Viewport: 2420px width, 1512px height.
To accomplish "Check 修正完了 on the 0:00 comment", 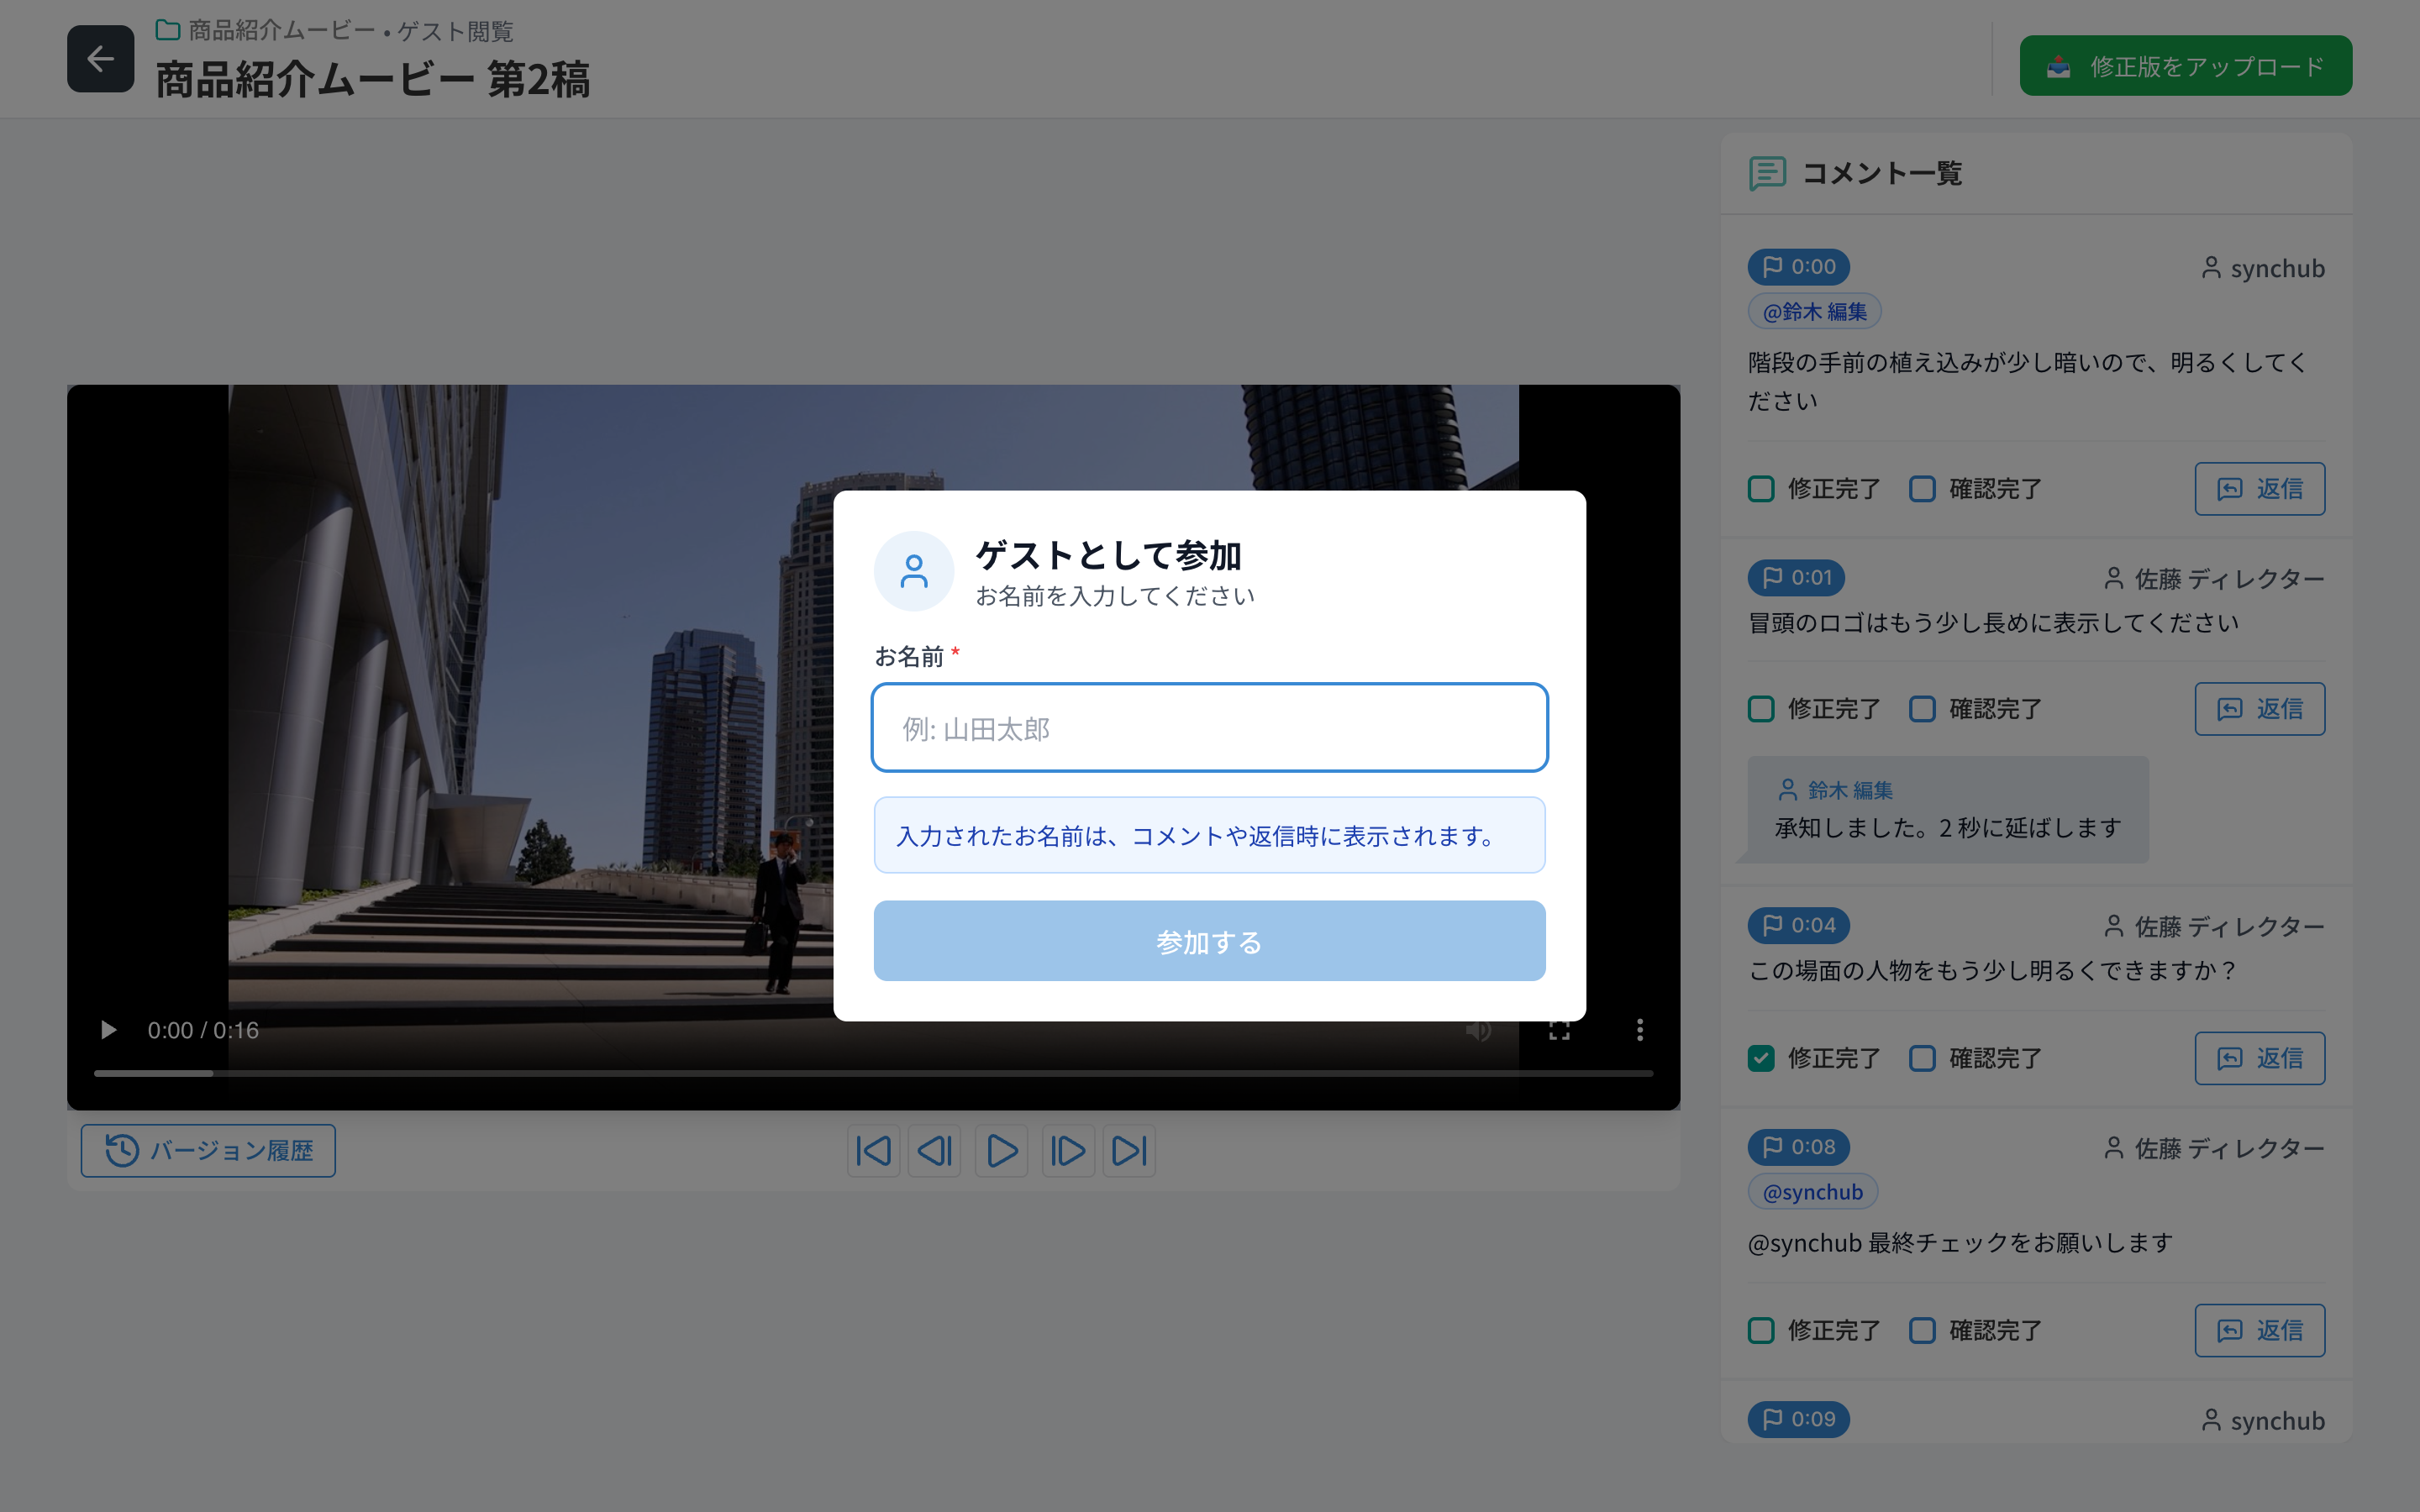I will (1761, 489).
